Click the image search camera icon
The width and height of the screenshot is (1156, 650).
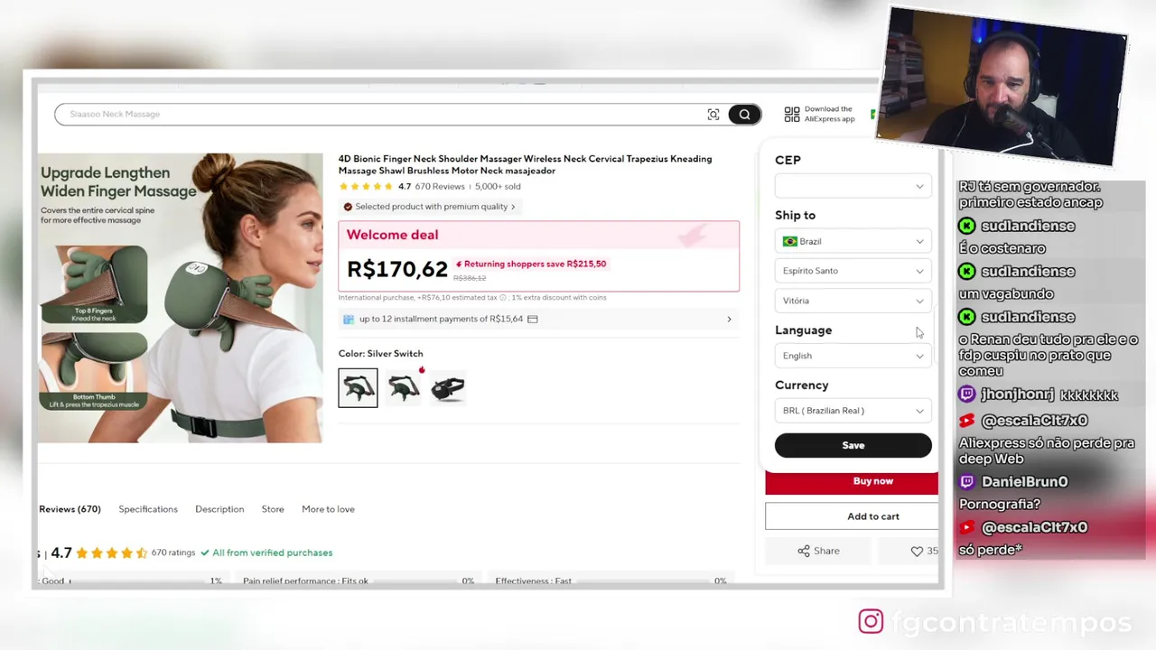(713, 115)
